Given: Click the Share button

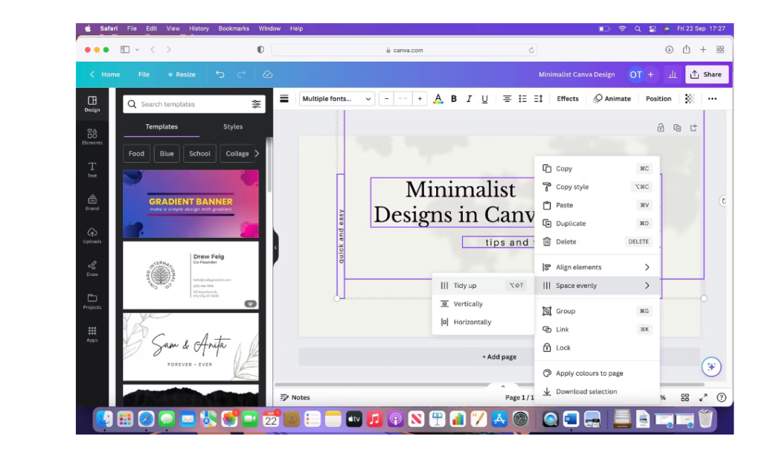Looking at the screenshot, I should pyautogui.click(x=707, y=74).
